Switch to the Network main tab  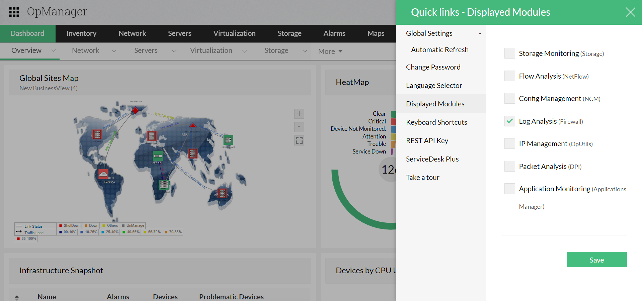pyautogui.click(x=132, y=33)
